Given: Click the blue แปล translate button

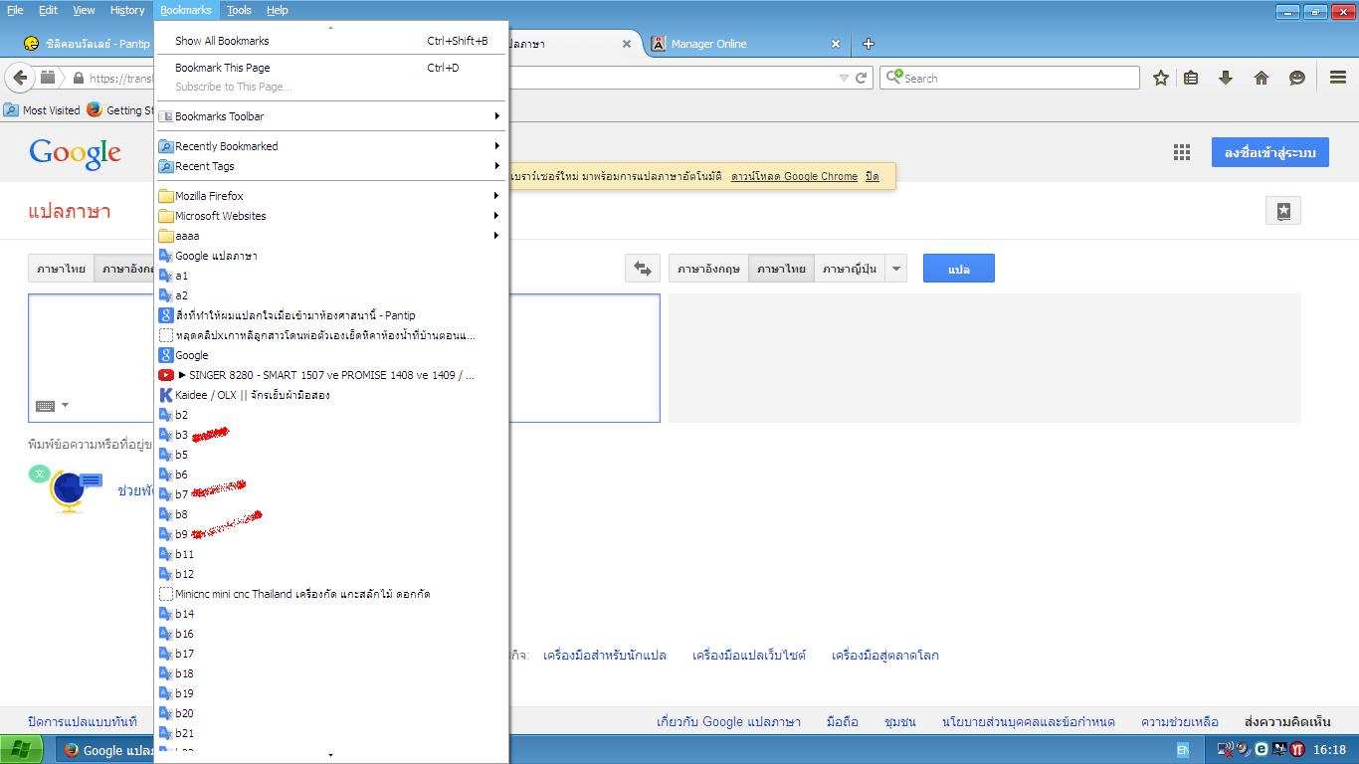Looking at the screenshot, I should [959, 269].
